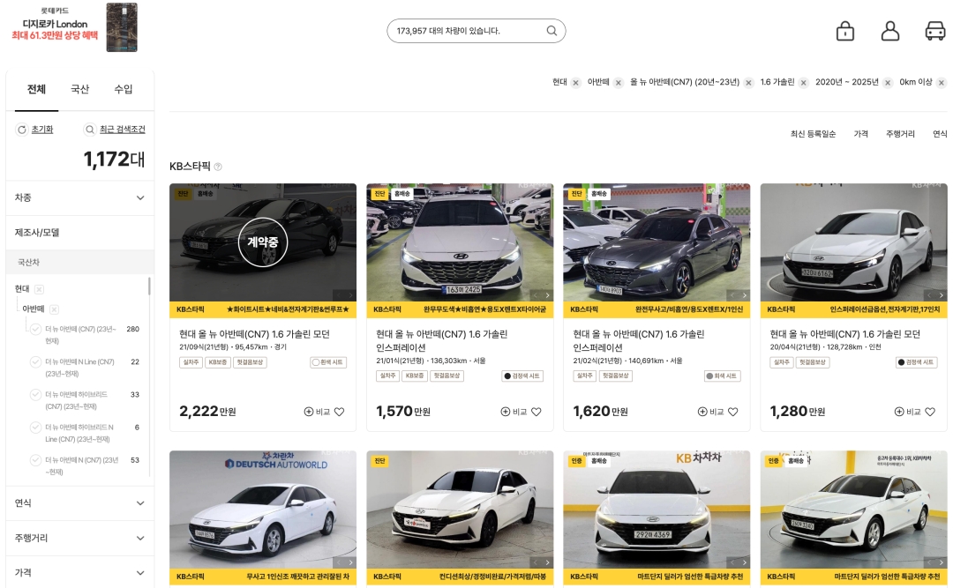This screenshot has height=588, width=953.
Task: Show next photo of 1,280만원 car
Action: [941, 295]
